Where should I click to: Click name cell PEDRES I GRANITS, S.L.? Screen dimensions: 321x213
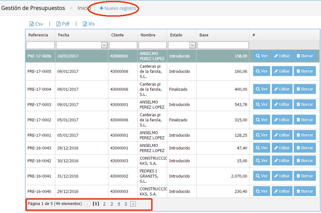coord(149,176)
